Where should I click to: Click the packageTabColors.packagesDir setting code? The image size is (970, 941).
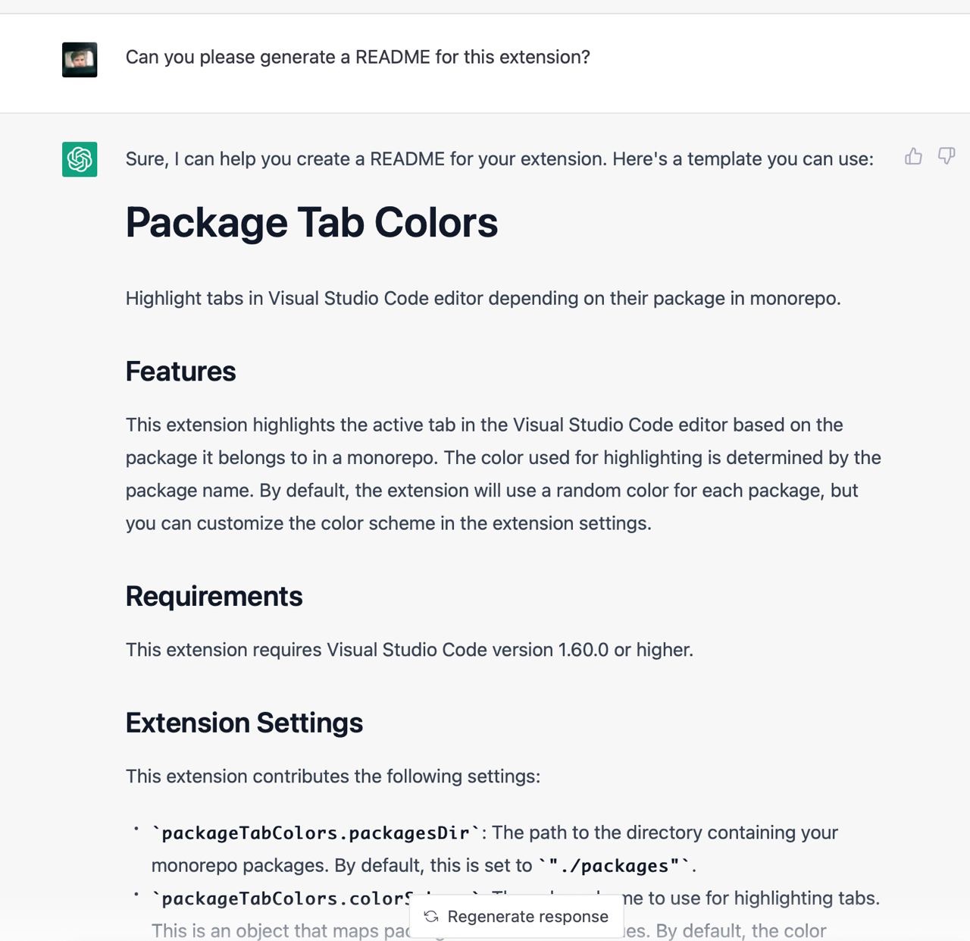coord(316,833)
